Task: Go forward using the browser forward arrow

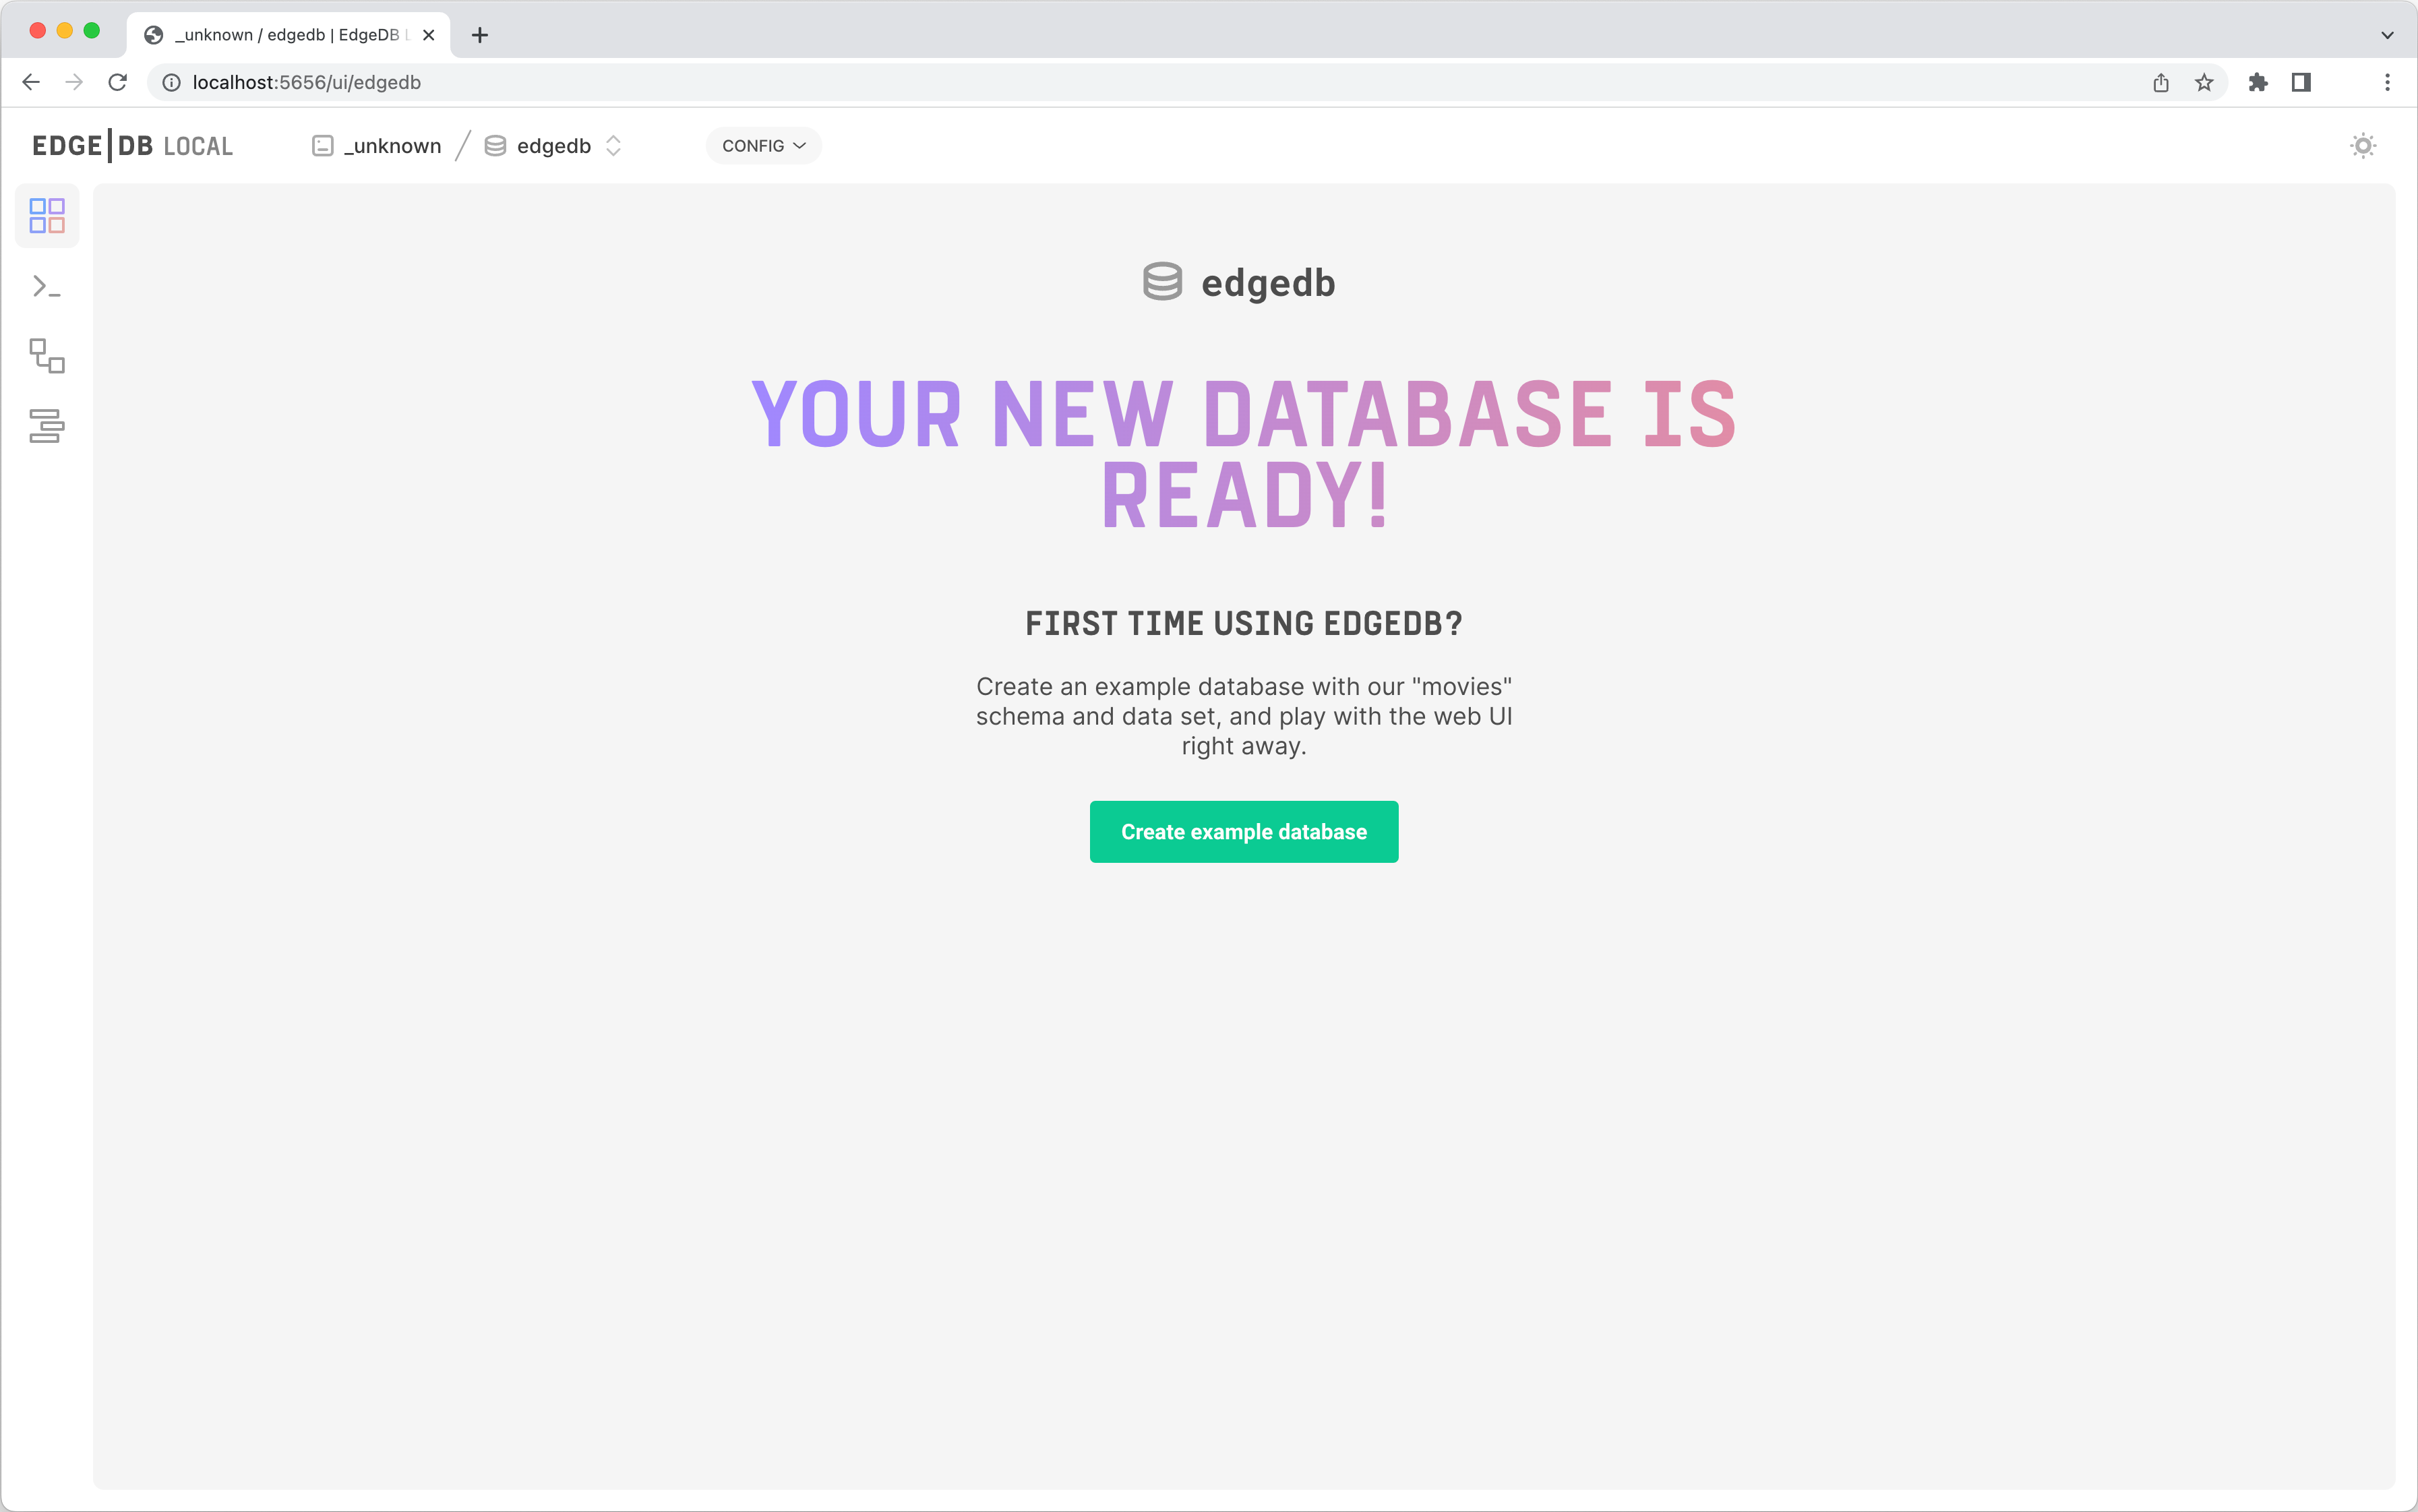Action: click(x=74, y=82)
